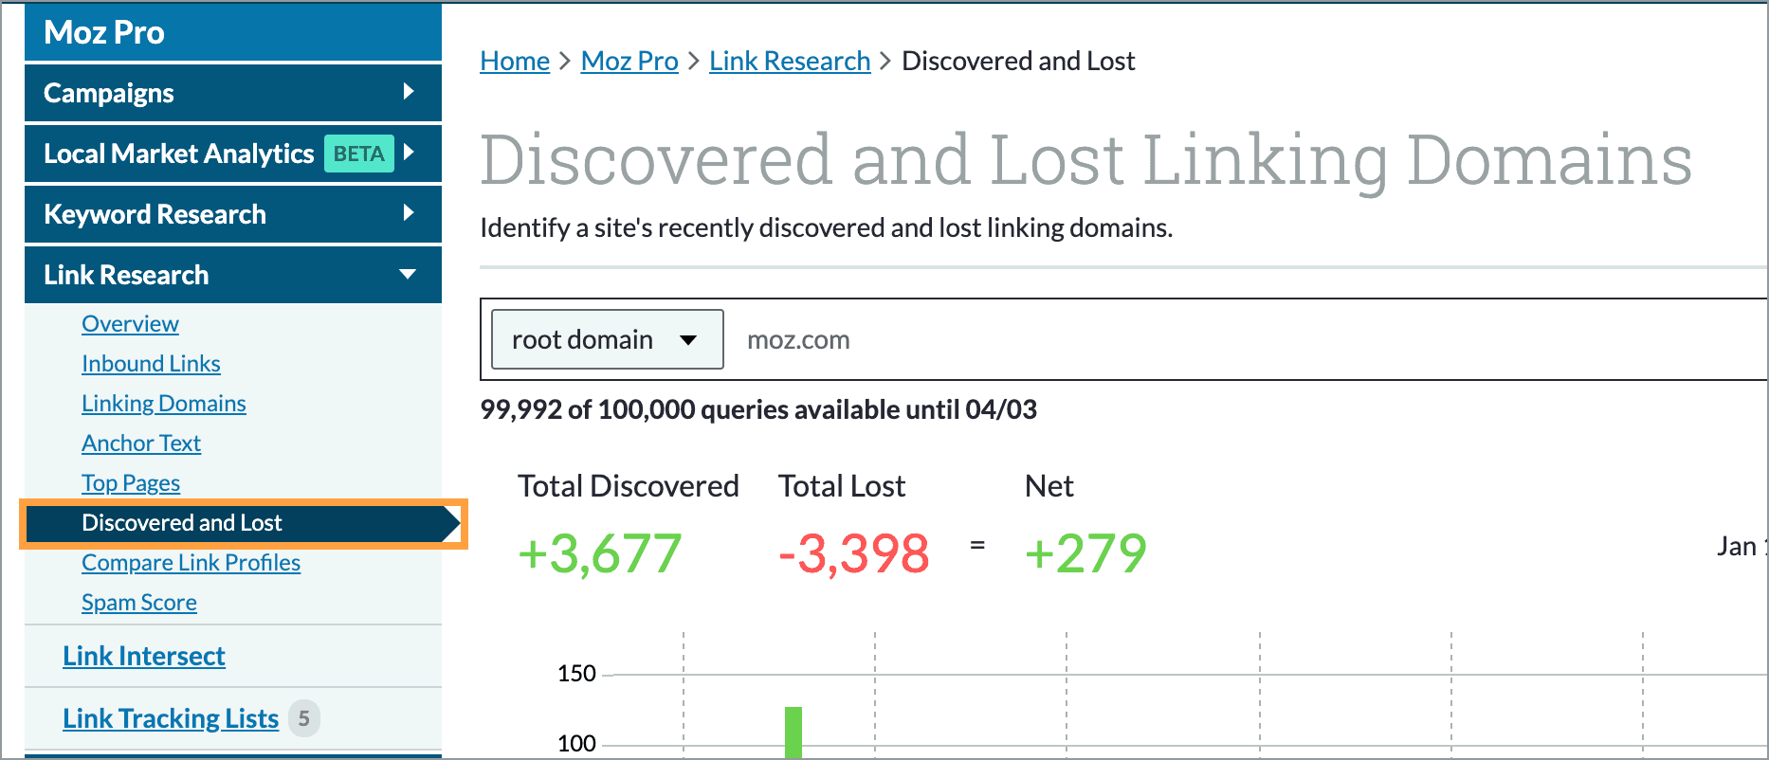Open Overview under Link Research

130,324
